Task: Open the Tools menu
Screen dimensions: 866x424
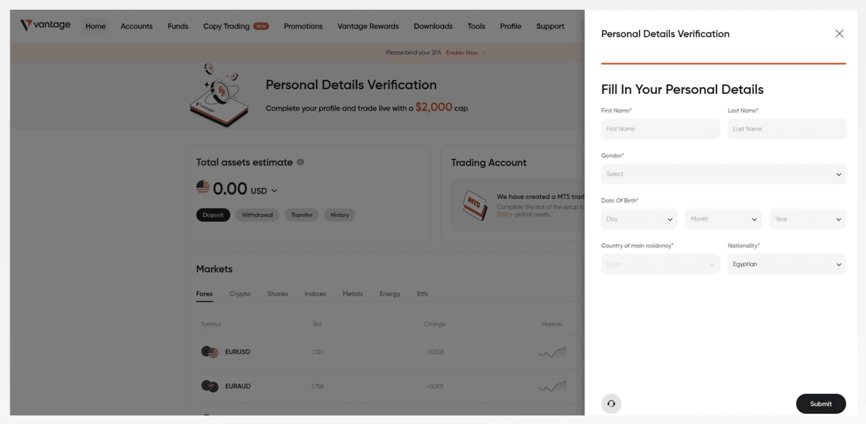Action: [476, 26]
